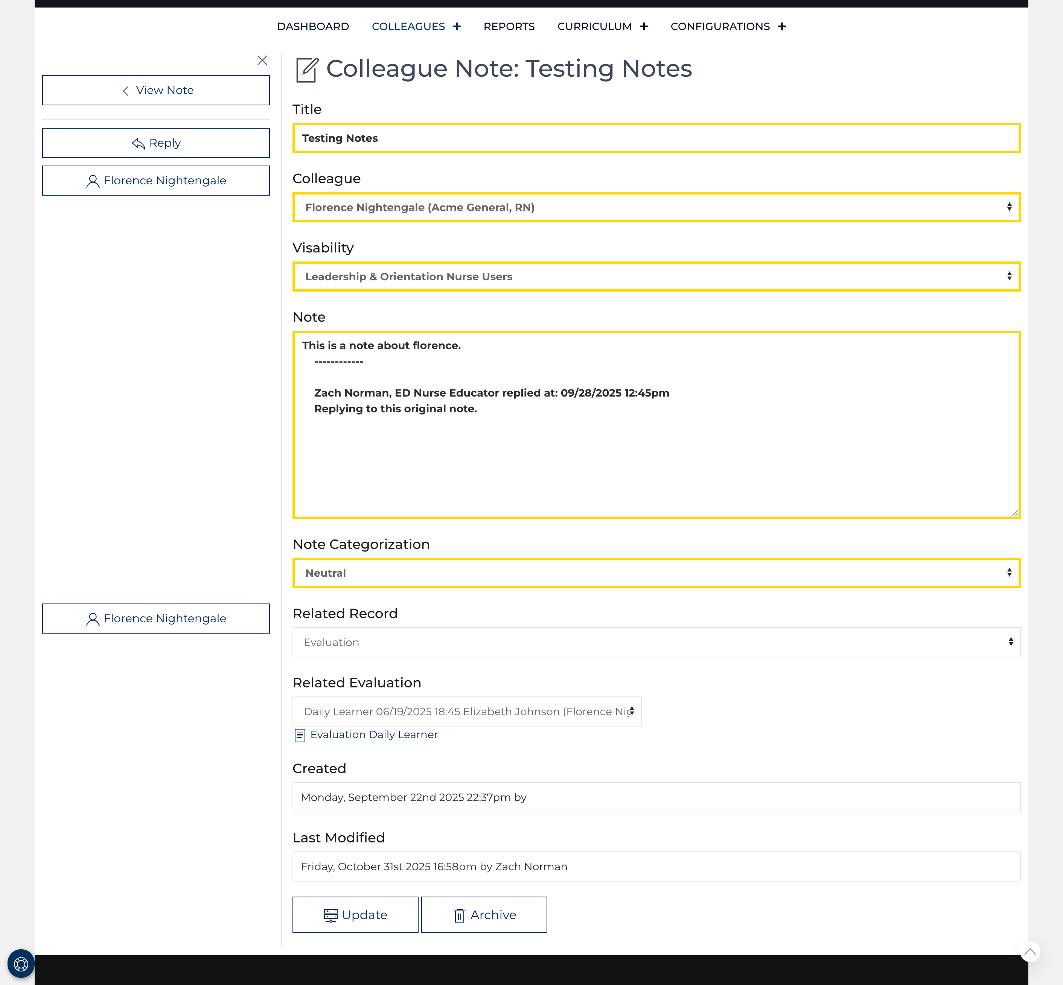Open the Related Record dropdown
This screenshot has height=985, width=1063.
pyautogui.click(x=656, y=642)
